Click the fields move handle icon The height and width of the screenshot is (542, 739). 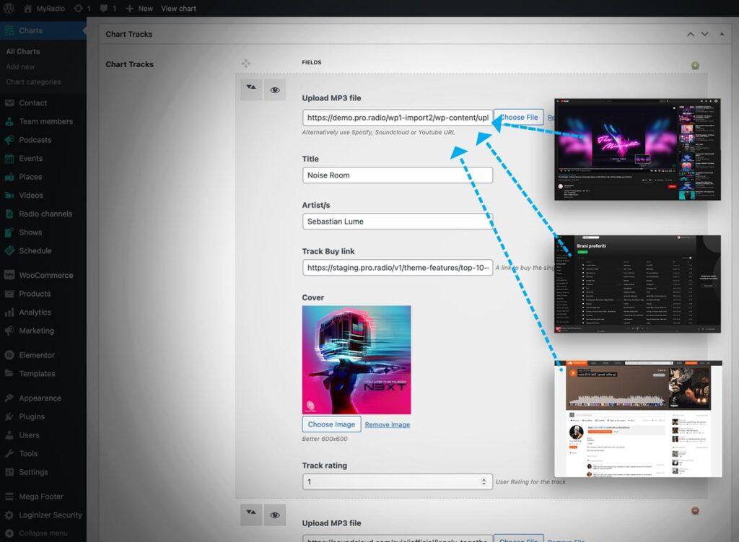coord(246,64)
